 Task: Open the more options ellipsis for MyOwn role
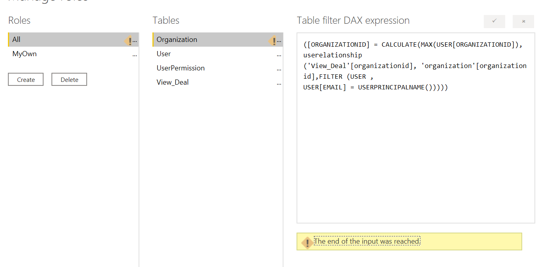pyautogui.click(x=135, y=55)
